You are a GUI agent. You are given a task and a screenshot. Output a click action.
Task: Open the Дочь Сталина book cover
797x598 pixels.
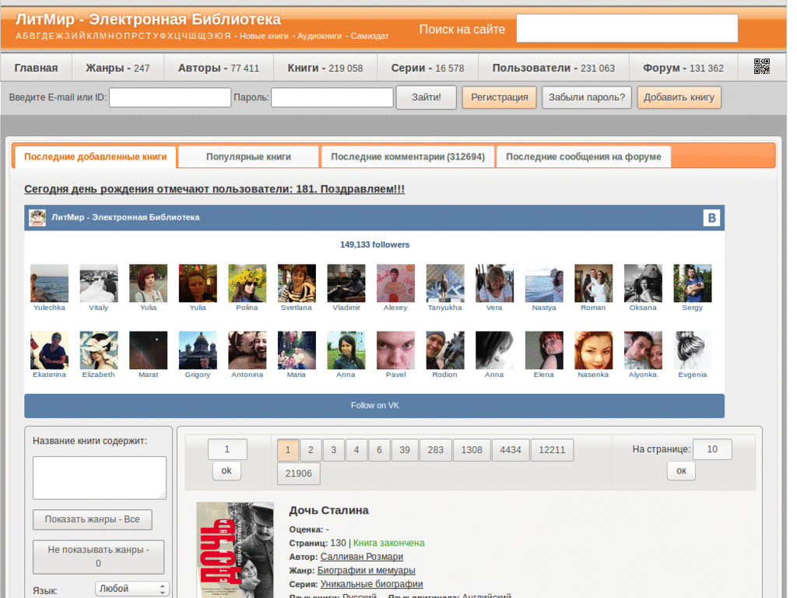pyautogui.click(x=235, y=550)
